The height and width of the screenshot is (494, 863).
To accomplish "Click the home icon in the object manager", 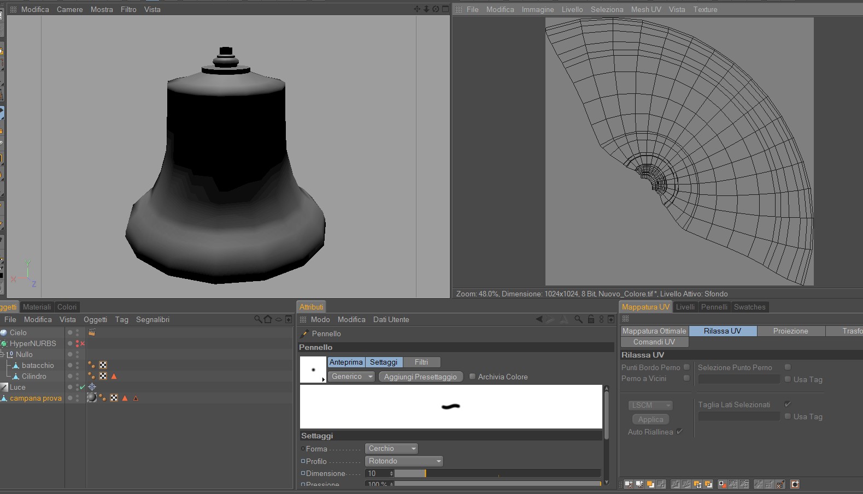I will (x=268, y=319).
